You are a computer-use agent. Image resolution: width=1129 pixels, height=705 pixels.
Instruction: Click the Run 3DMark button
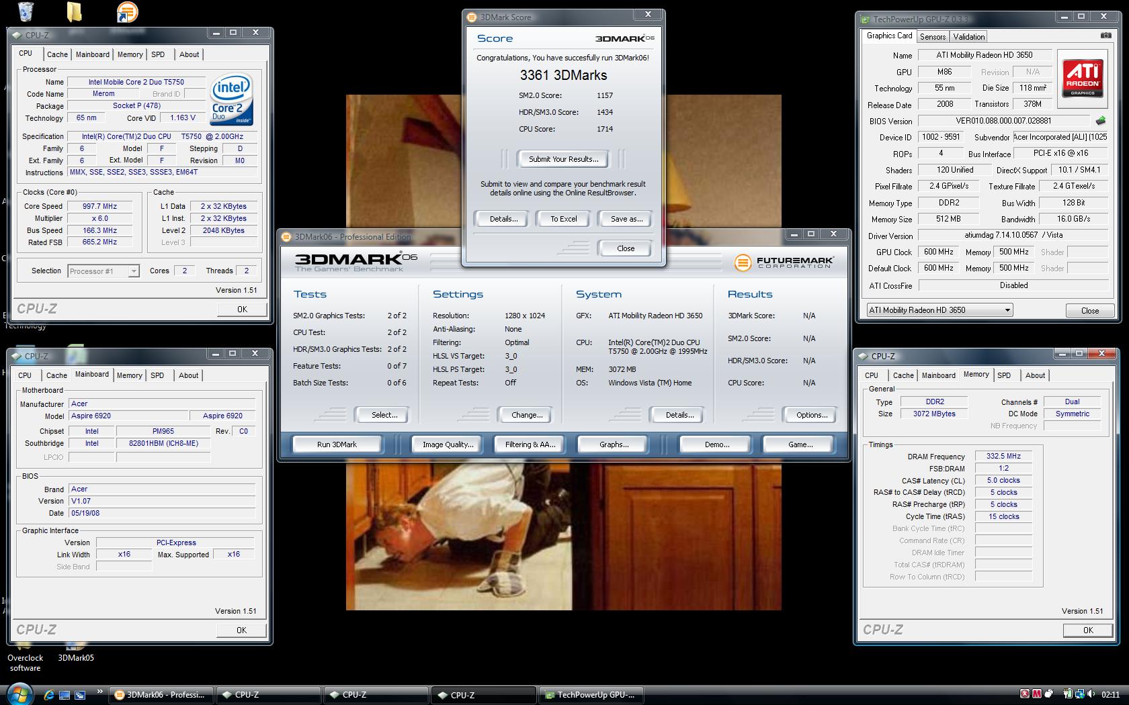pyautogui.click(x=337, y=444)
